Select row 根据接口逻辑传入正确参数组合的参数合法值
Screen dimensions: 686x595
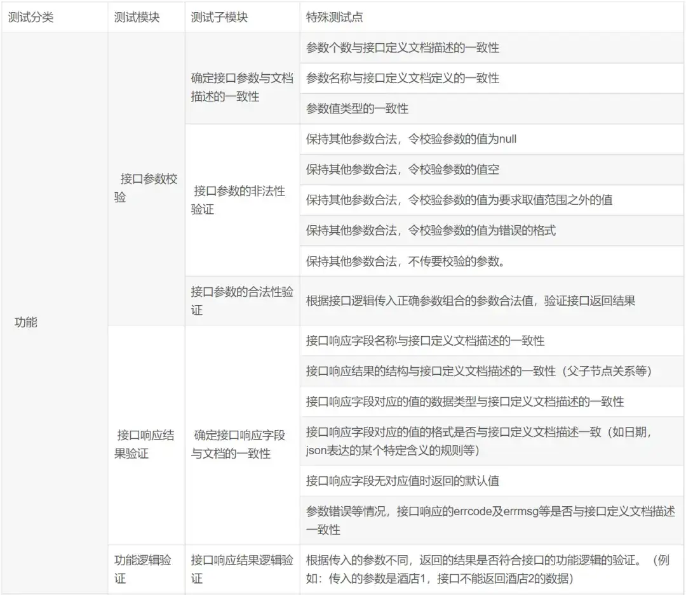(492, 301)
